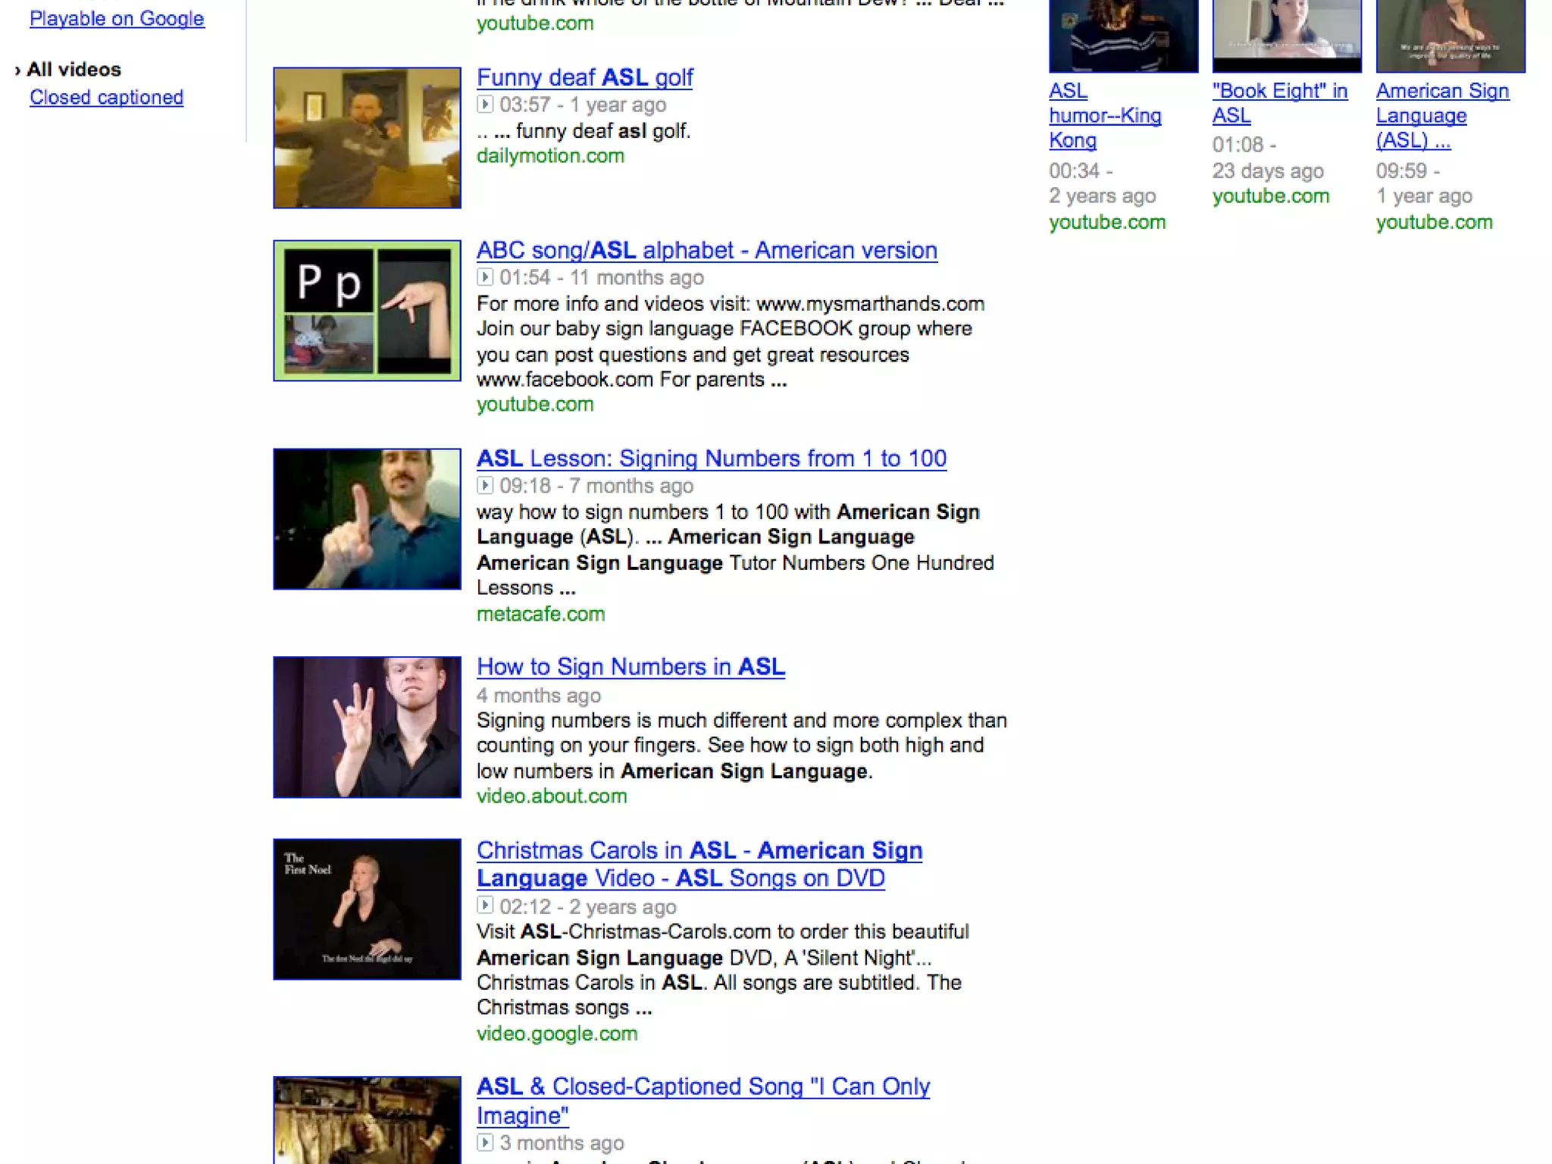The width and height of the screenshot is (1552, 1164).
Task: Open How to Sign Numbers thumbnail
Action: (367, 727)
